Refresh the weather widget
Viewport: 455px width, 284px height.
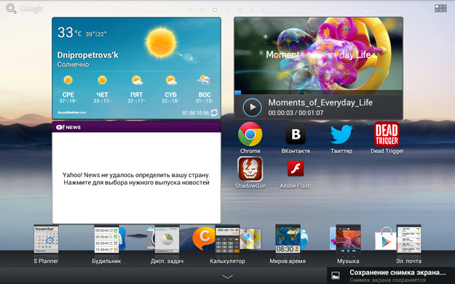[214, 113]
